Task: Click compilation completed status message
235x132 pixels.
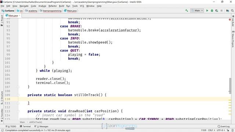Action: [38, 131]
